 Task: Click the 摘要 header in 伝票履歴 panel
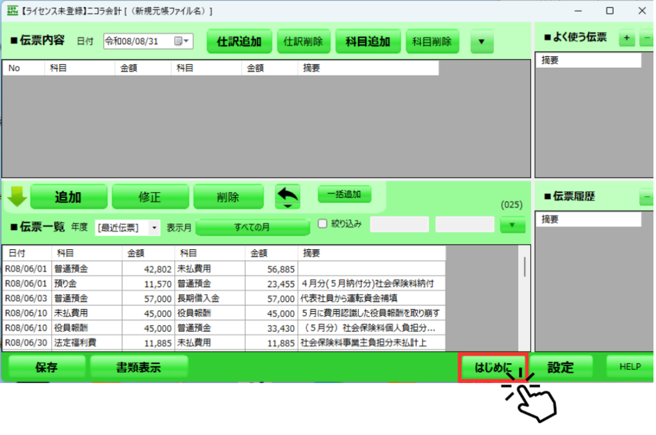(589, 219)
